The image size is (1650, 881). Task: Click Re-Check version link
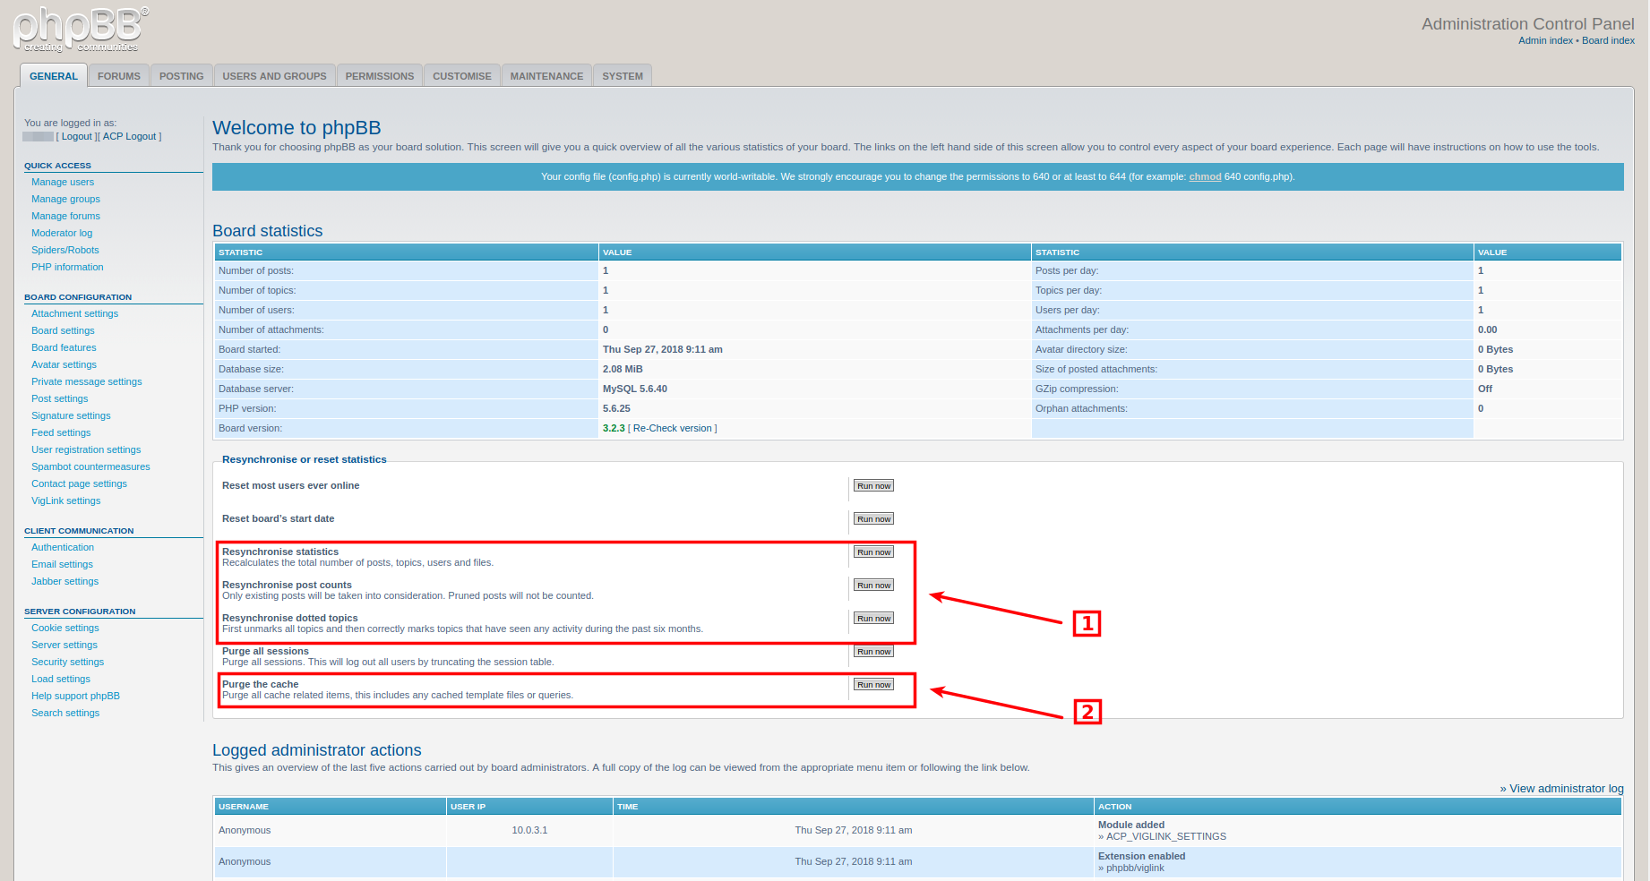673,428
